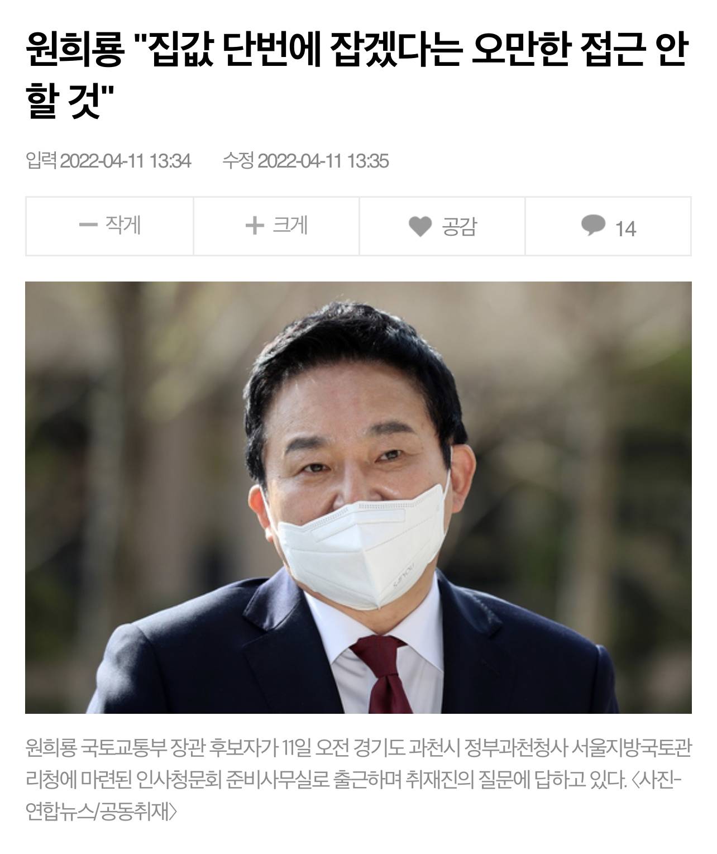Image resolution: width=717 pixels, height=854 pixels.
Task: Click the 입력 2022-04-11 13:34 timestamp
Action: [x=108, y=161]
